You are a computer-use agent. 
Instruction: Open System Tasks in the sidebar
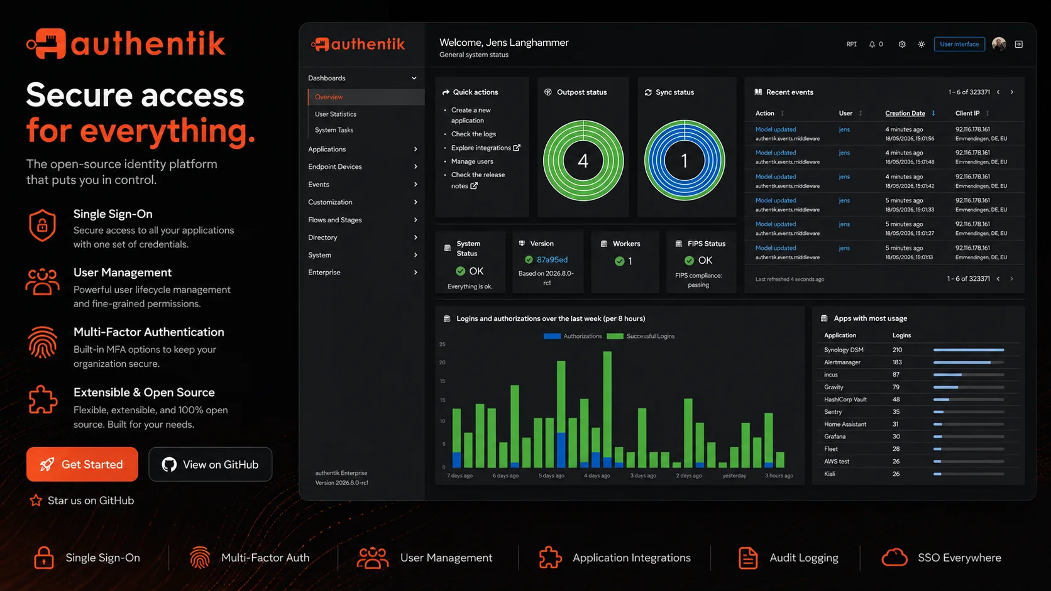pyautogui.click(x=334, y=130)
